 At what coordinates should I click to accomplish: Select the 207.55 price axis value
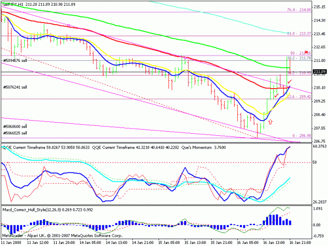320,128
